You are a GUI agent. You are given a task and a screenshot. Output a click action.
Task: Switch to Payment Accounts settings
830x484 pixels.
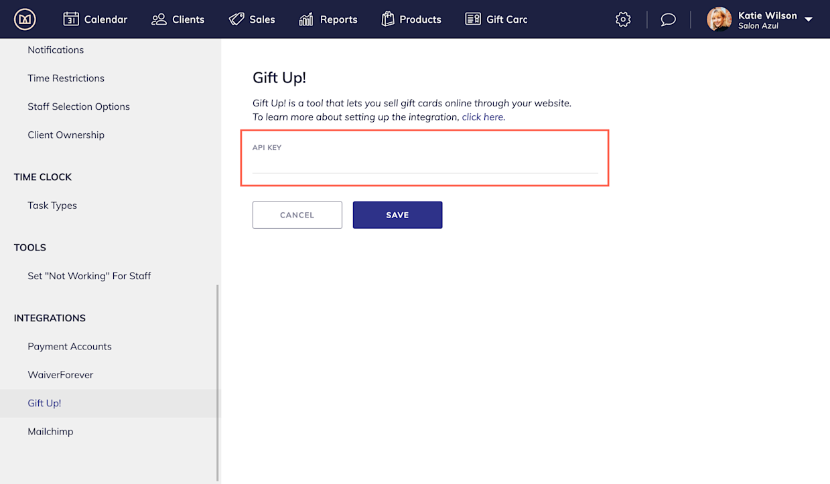coord(70,346)
